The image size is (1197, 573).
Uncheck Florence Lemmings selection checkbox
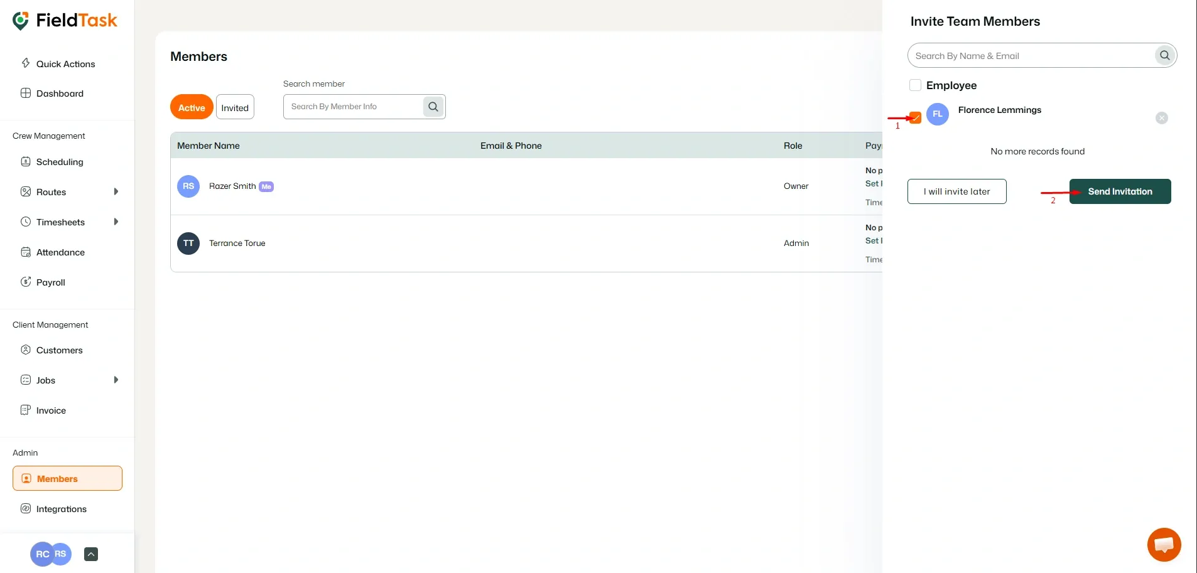coord(916,118)
